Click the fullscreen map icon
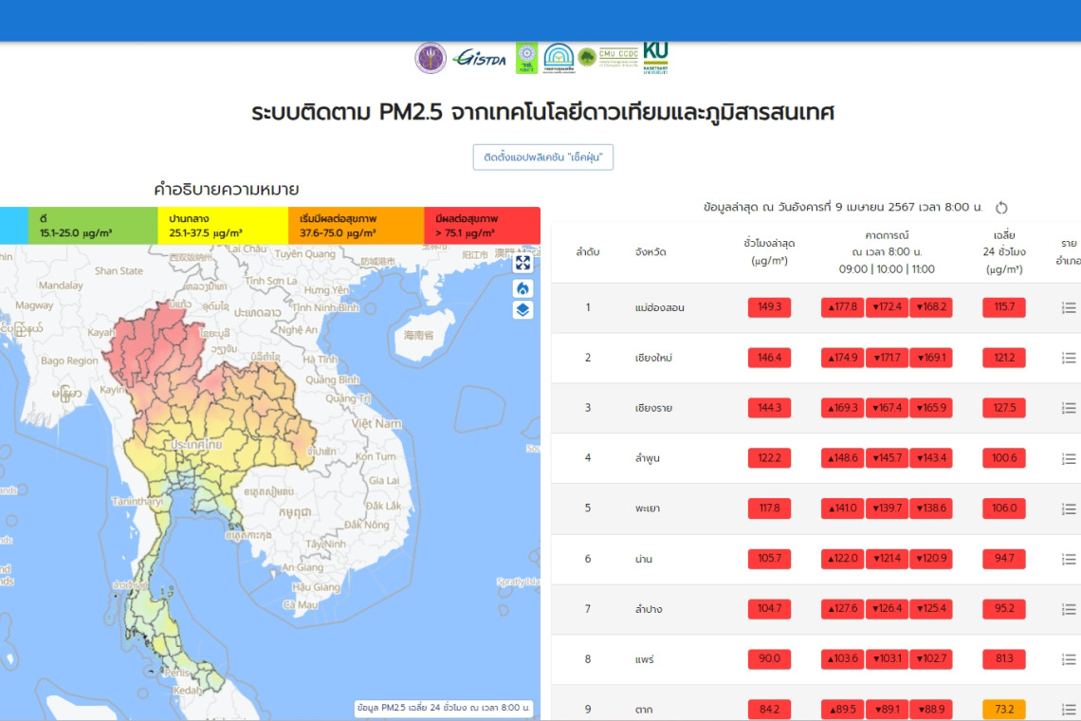The image size is (1081, 721). (522, 263)
